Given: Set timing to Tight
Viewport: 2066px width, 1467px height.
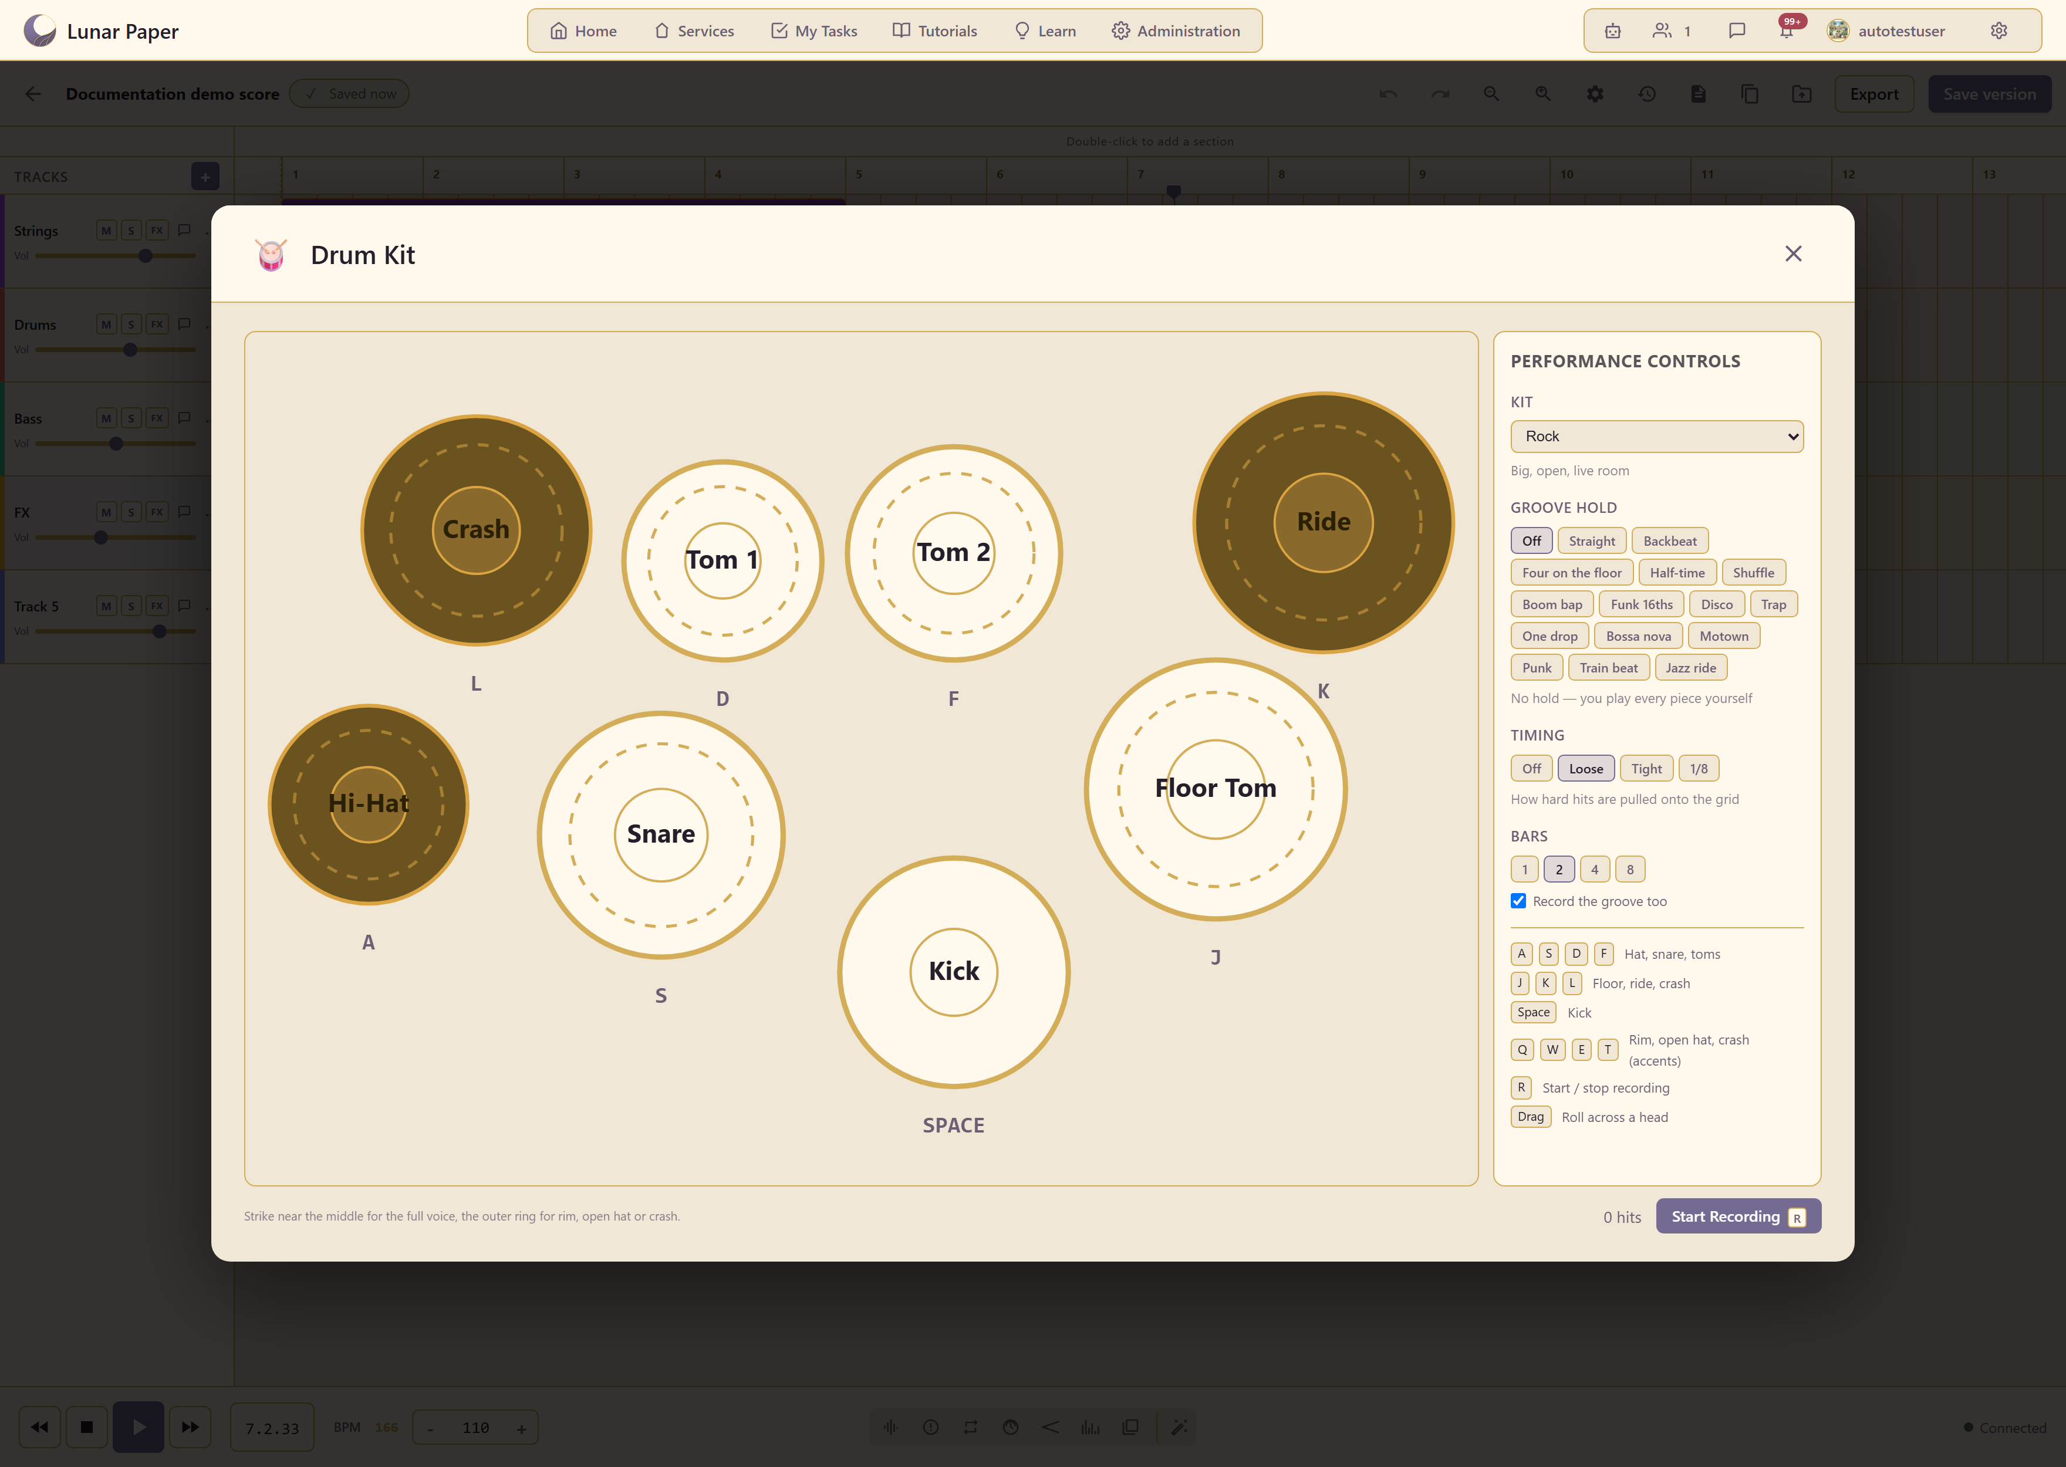Looking at the screenshot, I should (x=1646, y=769).
